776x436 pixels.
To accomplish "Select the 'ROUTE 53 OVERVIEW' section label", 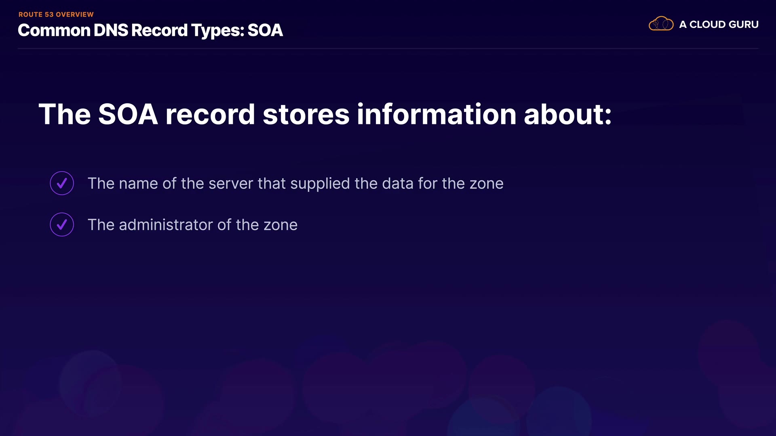I will (56, 15).
